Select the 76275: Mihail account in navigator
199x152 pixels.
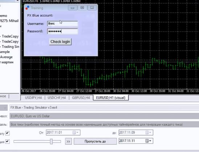pyautogui.click(x=9, y=21)
